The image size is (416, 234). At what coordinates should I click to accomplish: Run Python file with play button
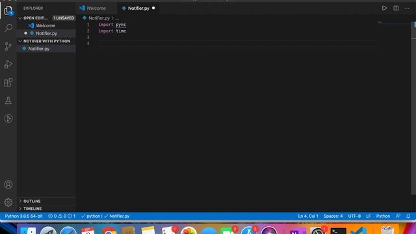[x=384, y=8]
